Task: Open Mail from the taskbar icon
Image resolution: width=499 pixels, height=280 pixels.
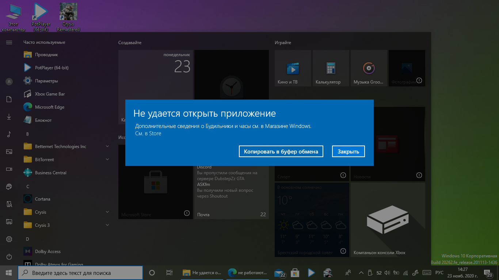Action: click(280, 273)
